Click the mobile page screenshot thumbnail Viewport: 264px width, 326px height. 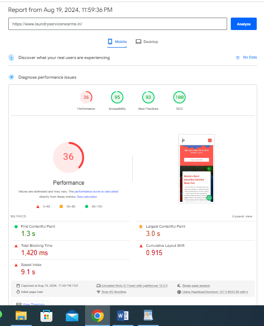click(197, 169)
